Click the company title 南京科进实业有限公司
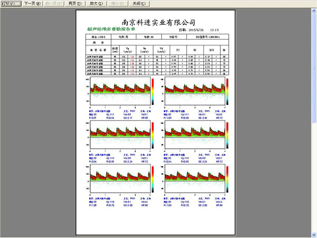 pos(158,22)
